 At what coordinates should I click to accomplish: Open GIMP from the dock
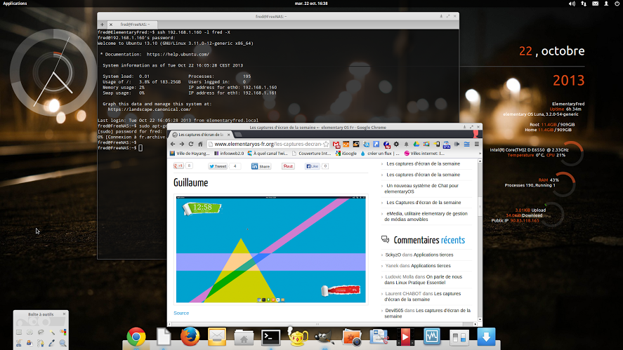click(324, 337)
